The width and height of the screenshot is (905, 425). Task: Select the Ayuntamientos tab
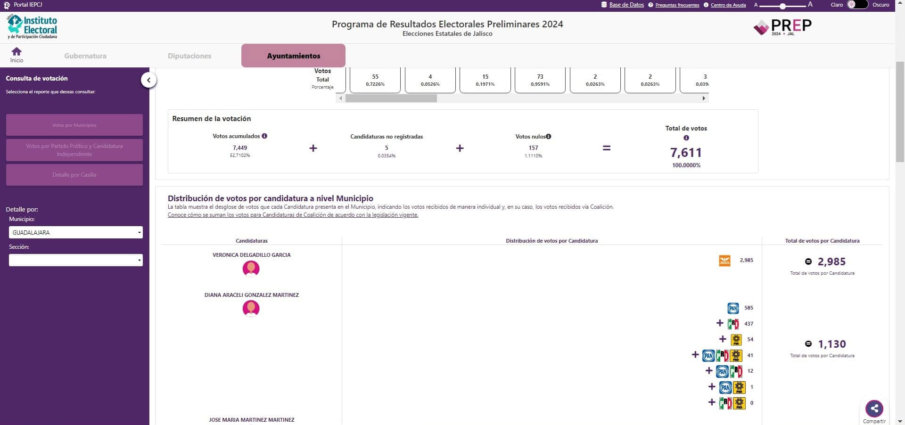coord(293,56)
